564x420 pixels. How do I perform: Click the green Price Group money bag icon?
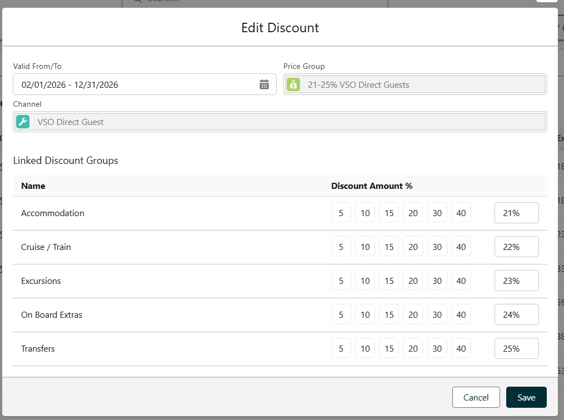(x=293, y=84)
